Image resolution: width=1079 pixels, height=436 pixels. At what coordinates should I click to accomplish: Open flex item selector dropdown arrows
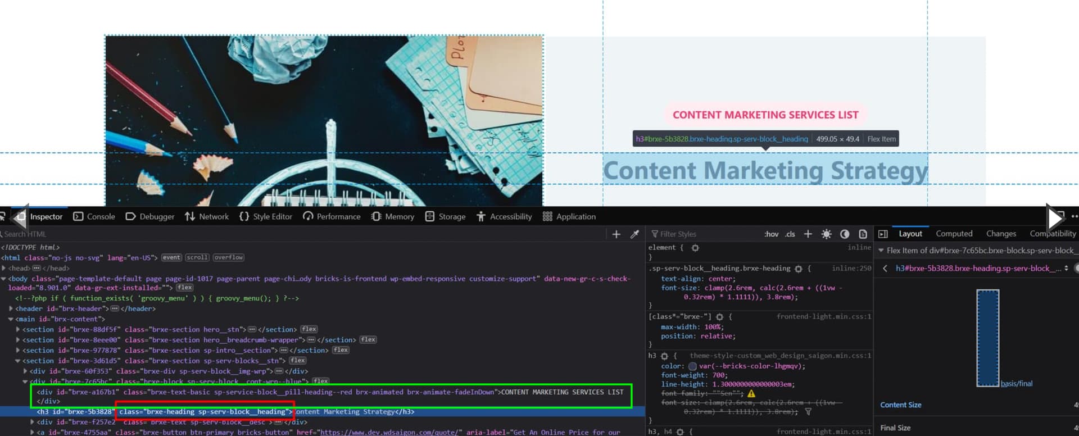click(x=1066, y=269)
